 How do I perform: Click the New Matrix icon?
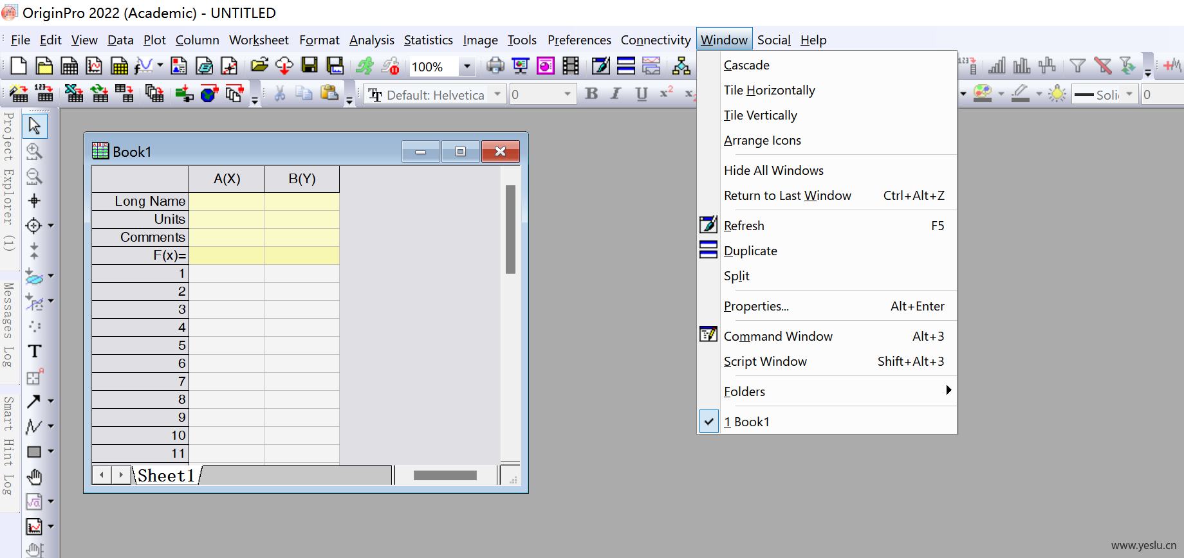point(119,66)
